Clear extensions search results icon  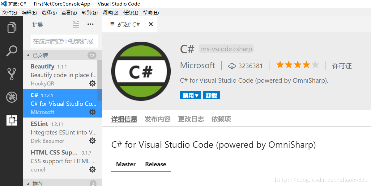76,24
